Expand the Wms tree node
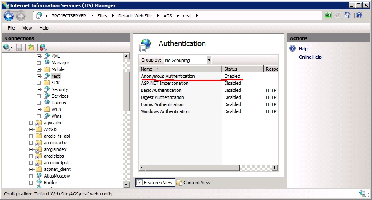 coord(39,116)
